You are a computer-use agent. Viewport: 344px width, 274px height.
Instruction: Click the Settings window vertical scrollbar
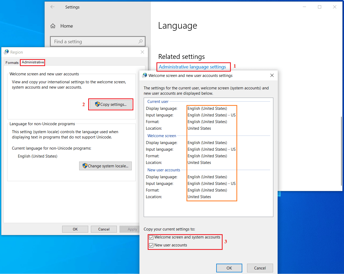tap(341, 151)
